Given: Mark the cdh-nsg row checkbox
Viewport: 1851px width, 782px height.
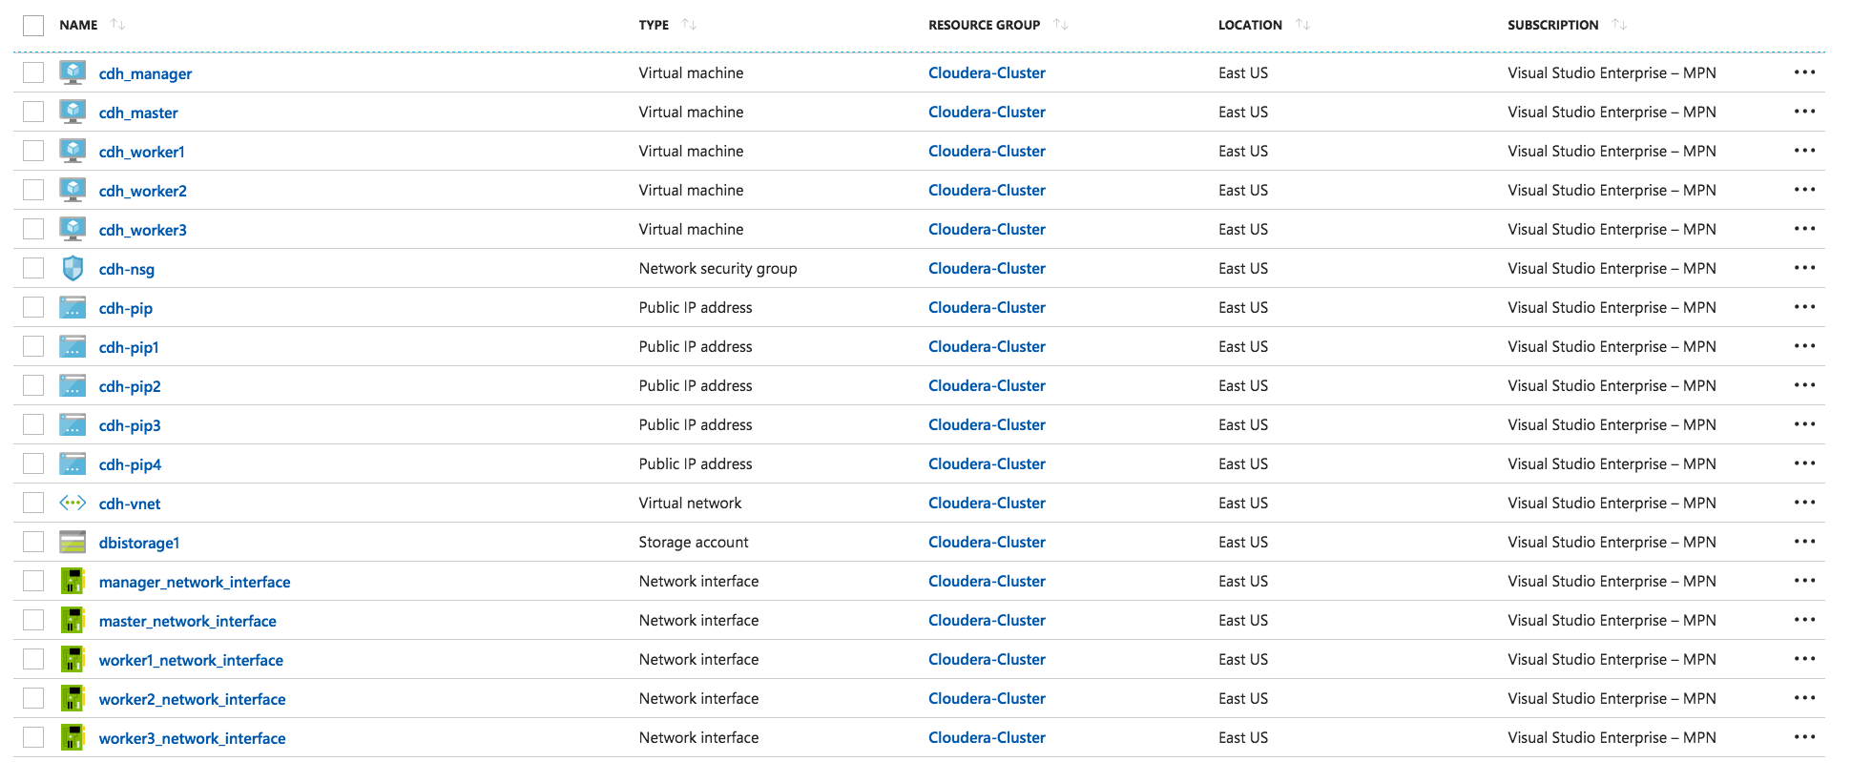Looking at the screenshot, I should click(x=33, y=268).
